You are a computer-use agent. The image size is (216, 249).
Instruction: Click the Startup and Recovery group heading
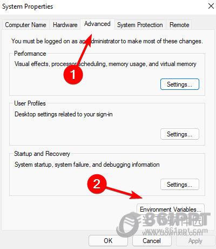(42, 154)
